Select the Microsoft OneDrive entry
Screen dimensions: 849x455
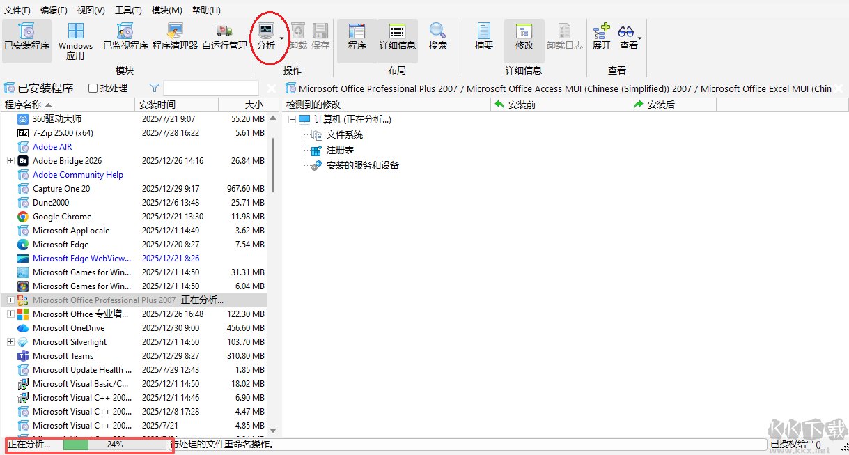pos(134,328)
